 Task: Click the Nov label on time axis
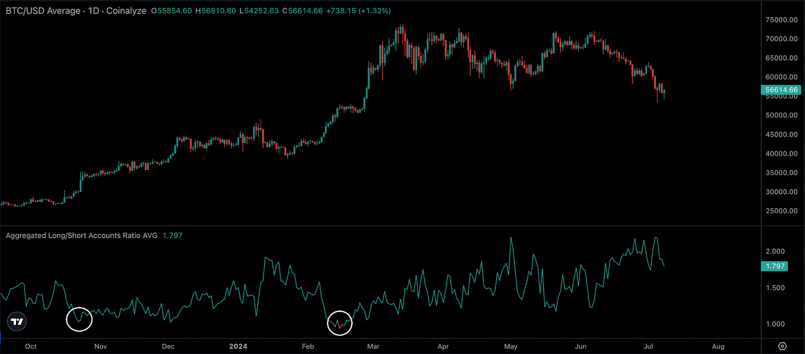[100, 347]
